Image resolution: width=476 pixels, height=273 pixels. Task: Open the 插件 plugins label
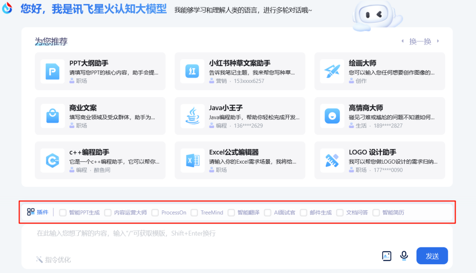click(42, 212)
